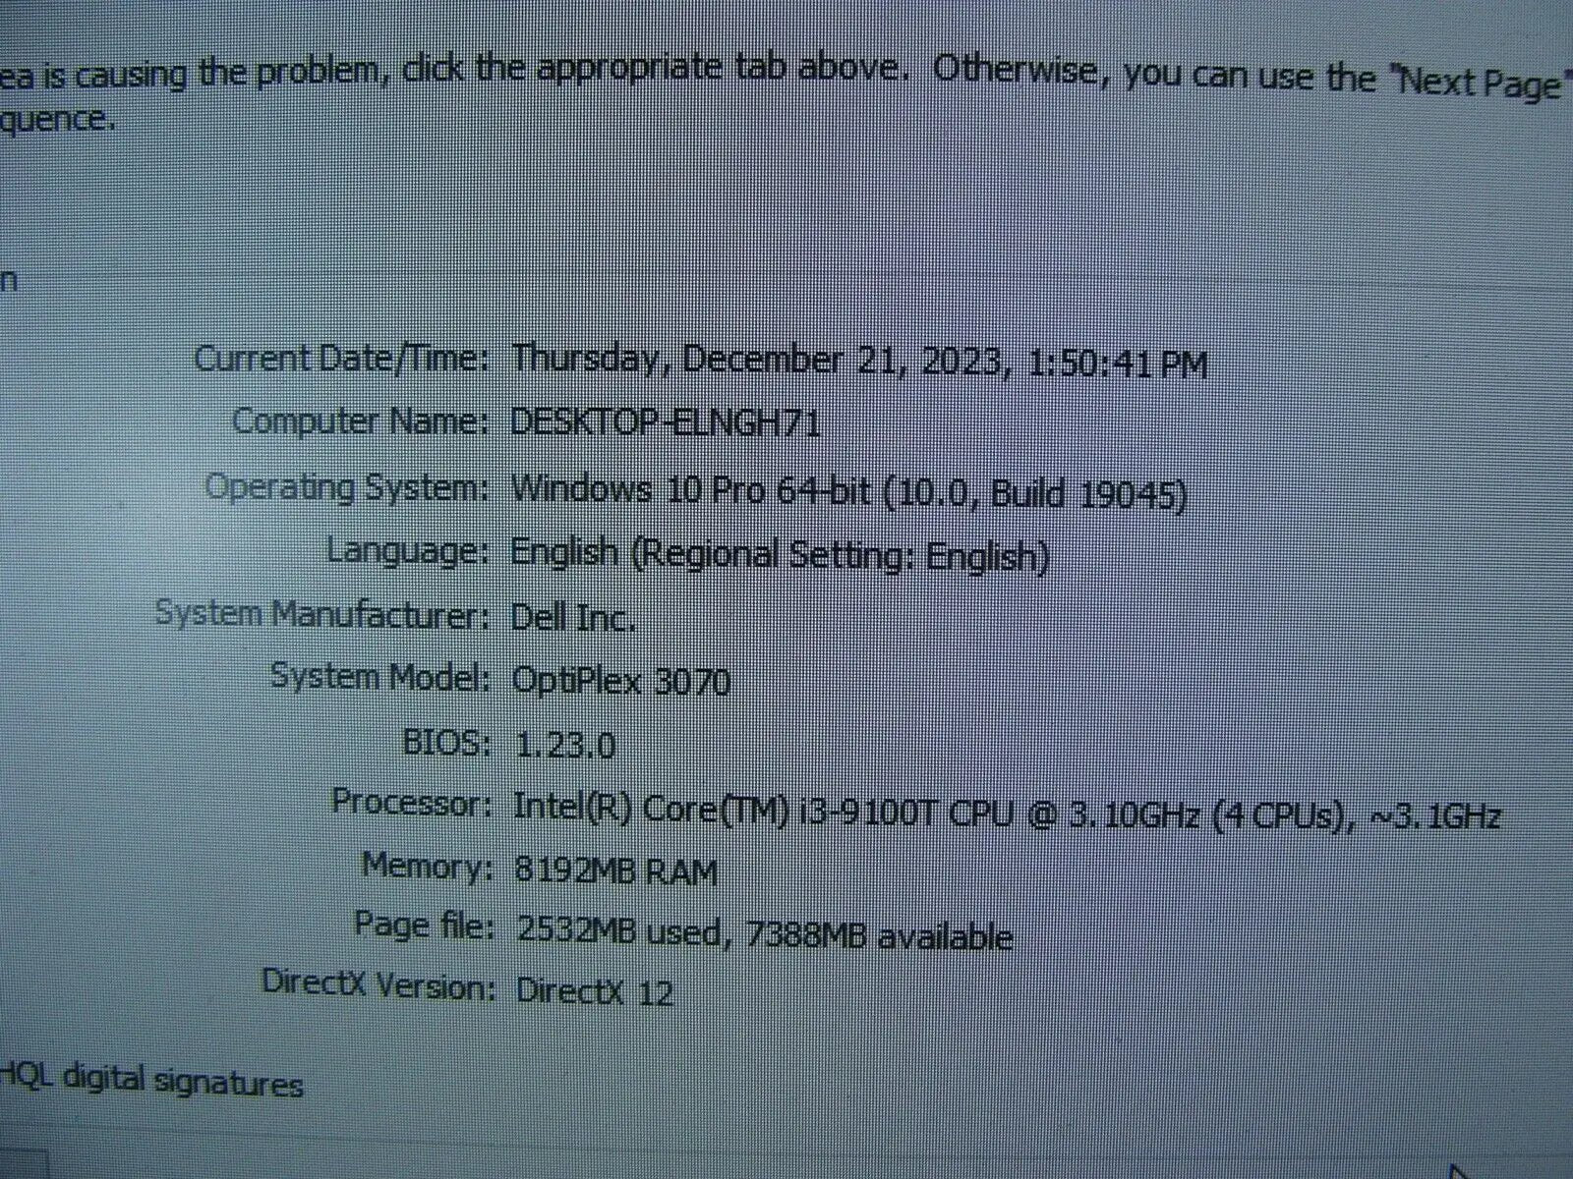Select 'English (Regional Setting: English)' value

[780, 556]
